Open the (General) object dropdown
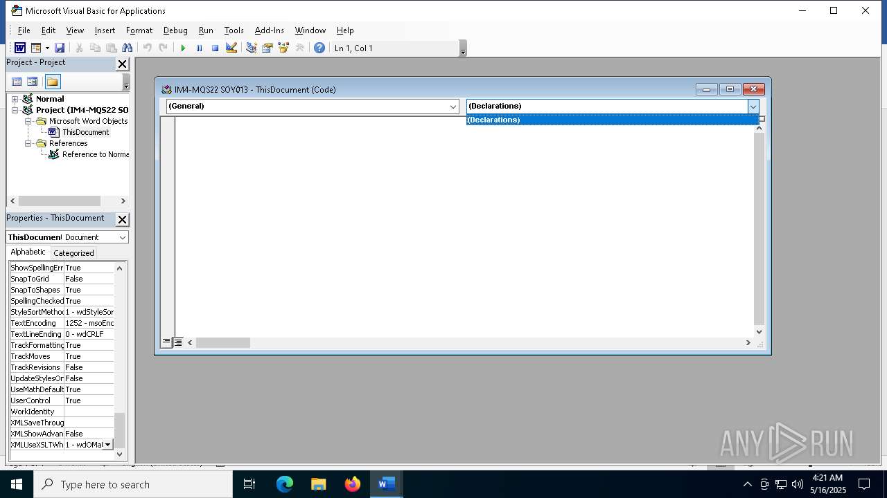Screen dimensions: 887x498 (x=453, y=107)
